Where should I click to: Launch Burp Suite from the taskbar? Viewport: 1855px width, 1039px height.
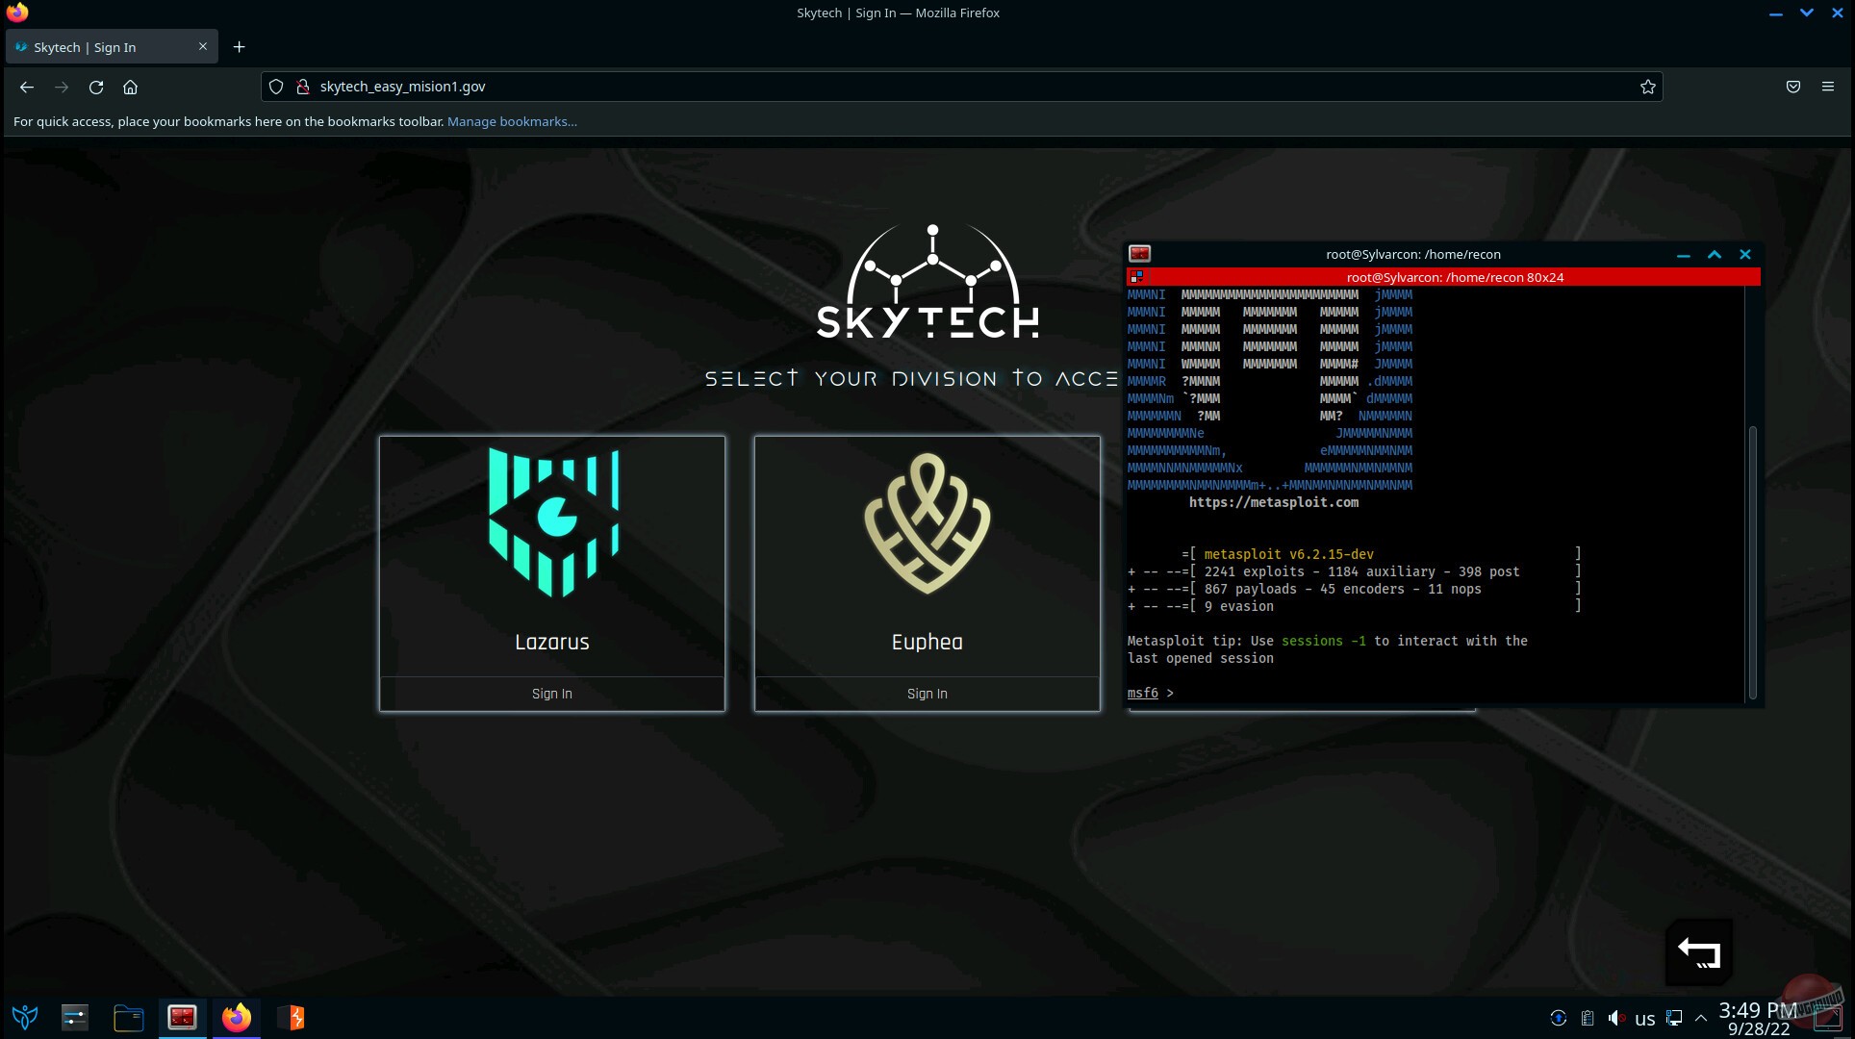[x=291, y=1017]
